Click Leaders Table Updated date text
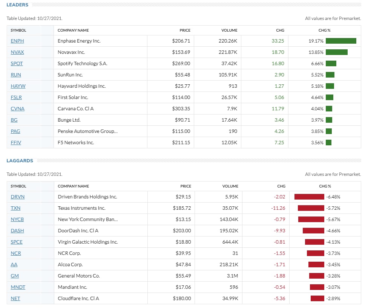Screen dimensions: 368x308 35,18
